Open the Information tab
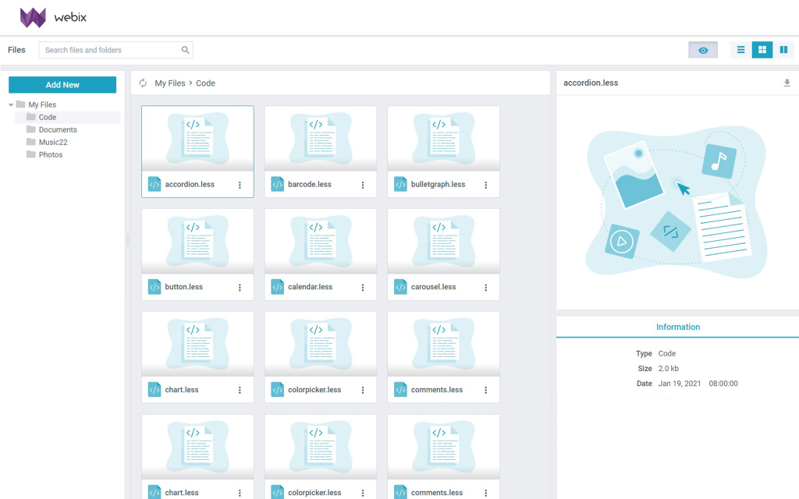This screenshot has height=499, width=799. 678,327
